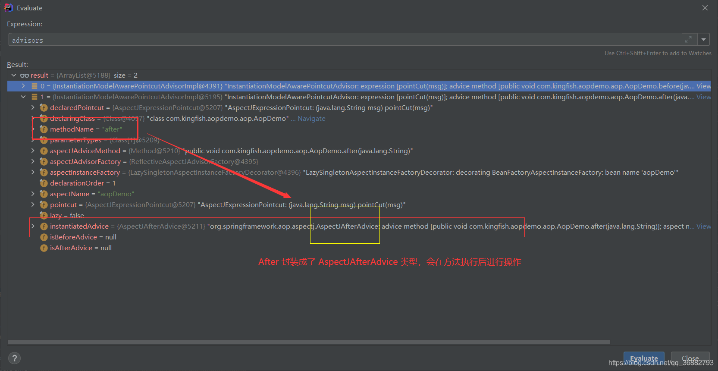Open help with the question mark button
Image resolution: width=718 pixels, height=371 pixels.
(14, 358)
